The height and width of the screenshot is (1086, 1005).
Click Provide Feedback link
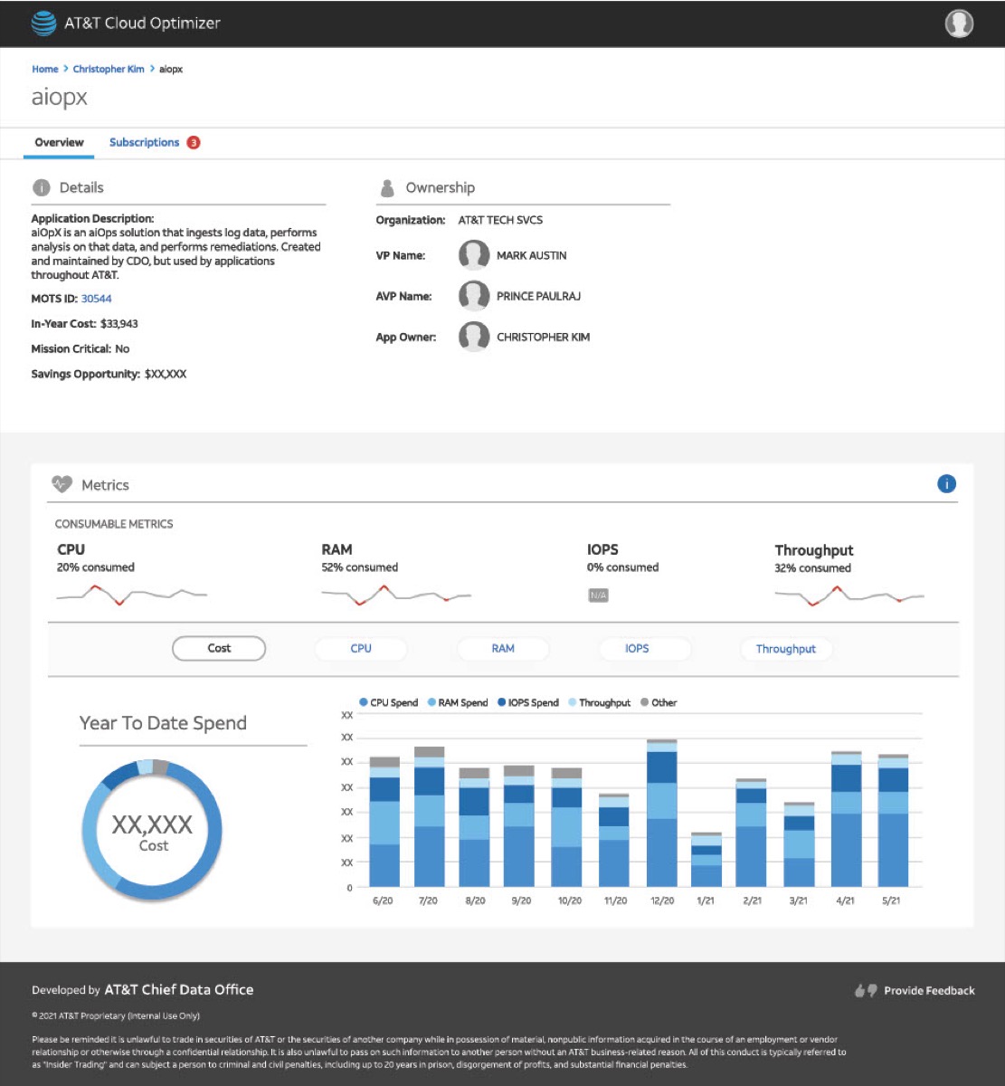929,991
